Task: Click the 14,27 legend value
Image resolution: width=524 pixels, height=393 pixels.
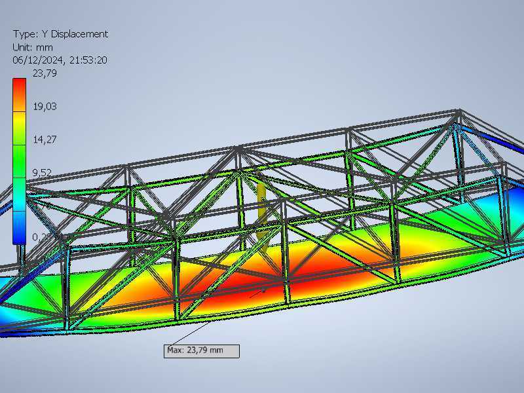Action: click(45, 140)
